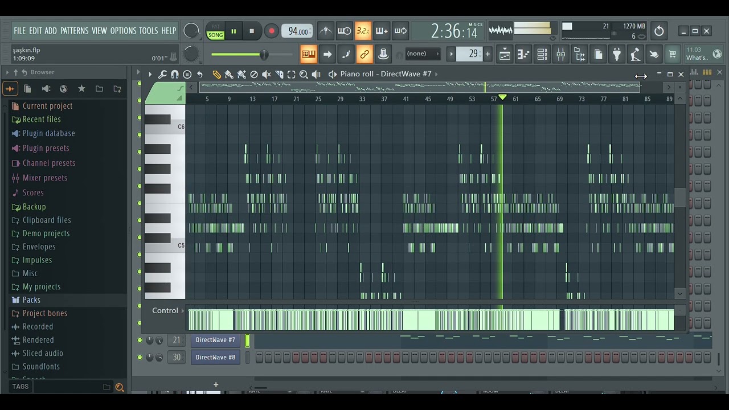Open the OPTIONS menu
The height and width of the screenshot is (410, 729).
click(123, 31)
